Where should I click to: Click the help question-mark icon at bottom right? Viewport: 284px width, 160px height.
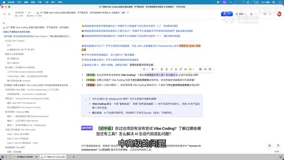tap(278, 145)
